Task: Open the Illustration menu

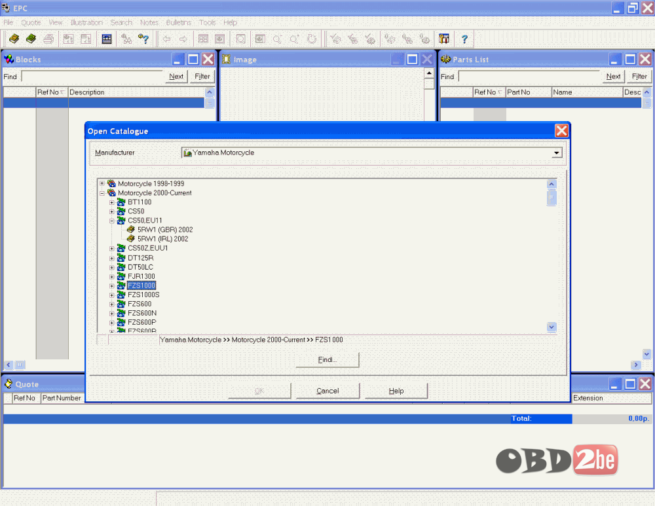Action: click(86, 22)
